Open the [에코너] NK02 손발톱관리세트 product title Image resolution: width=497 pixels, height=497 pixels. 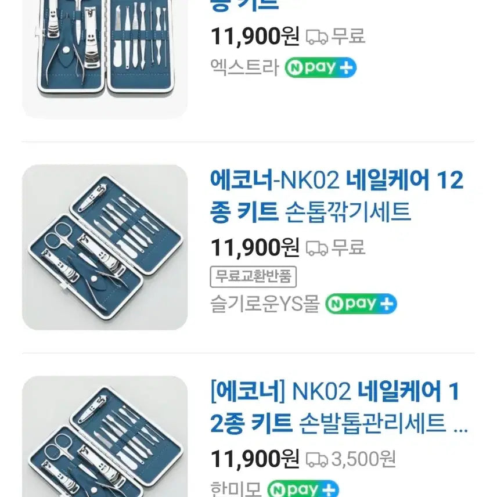[339, 407]
